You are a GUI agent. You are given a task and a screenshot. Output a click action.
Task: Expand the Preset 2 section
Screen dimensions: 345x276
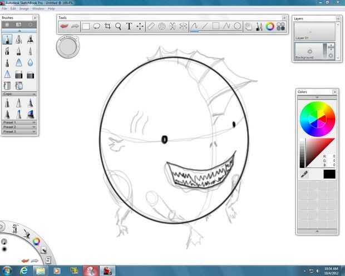click(19, 127)
